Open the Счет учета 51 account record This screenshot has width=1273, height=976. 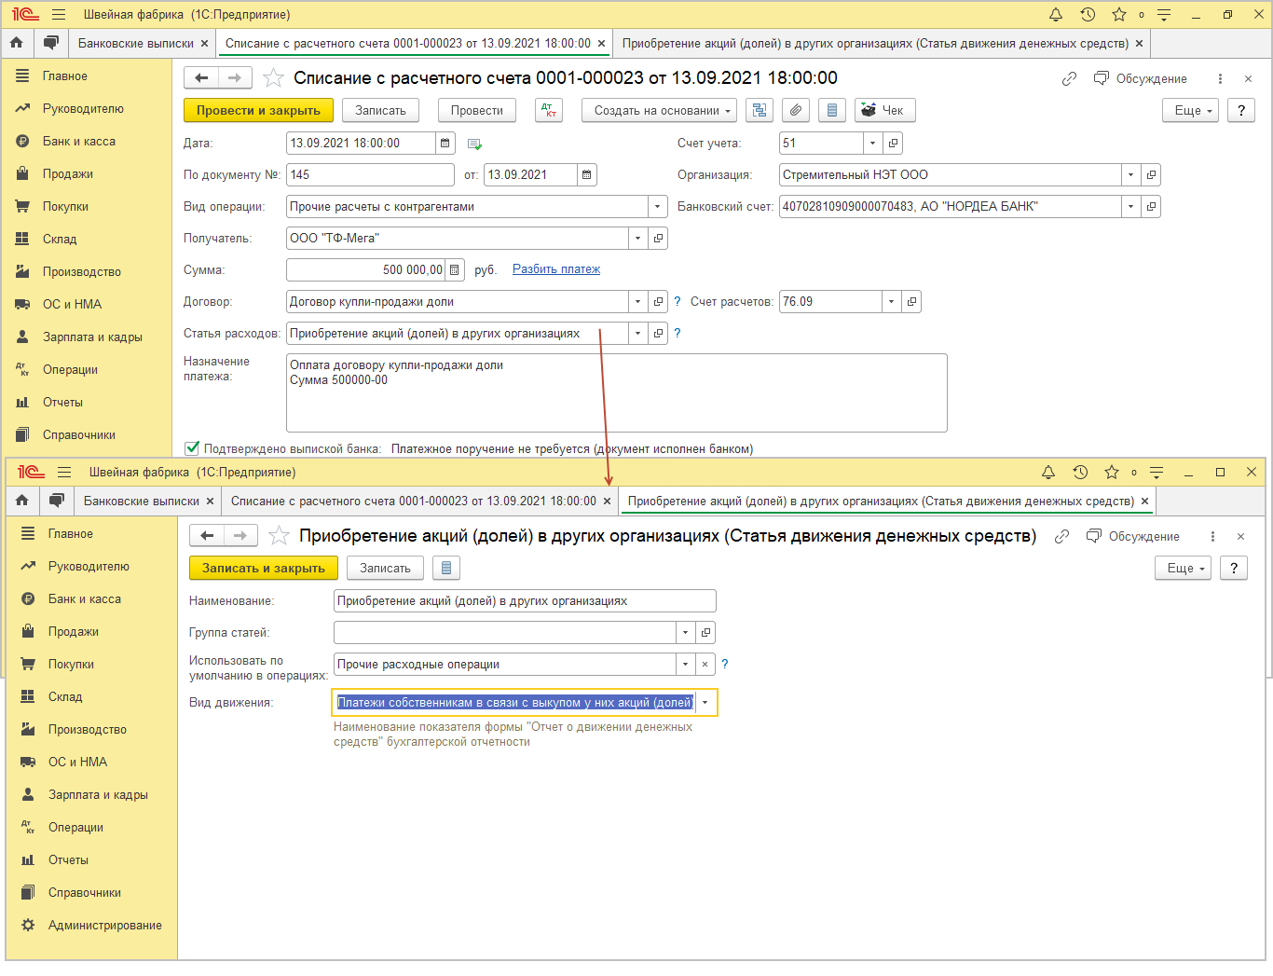(893, 144)
